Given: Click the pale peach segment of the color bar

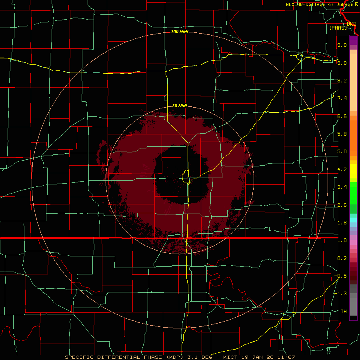Looking at the screenshot, I should tap(353, 83).
